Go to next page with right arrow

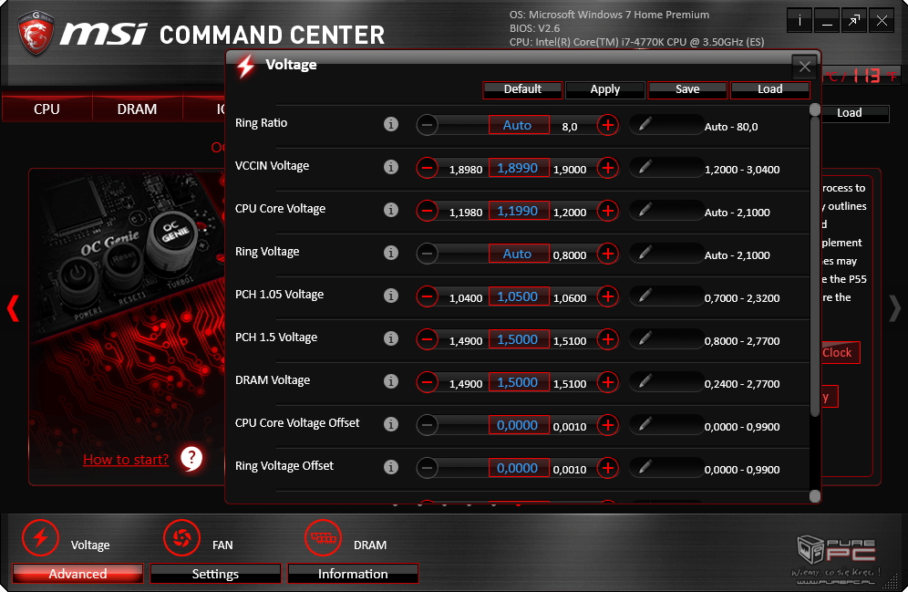(894, 308)
